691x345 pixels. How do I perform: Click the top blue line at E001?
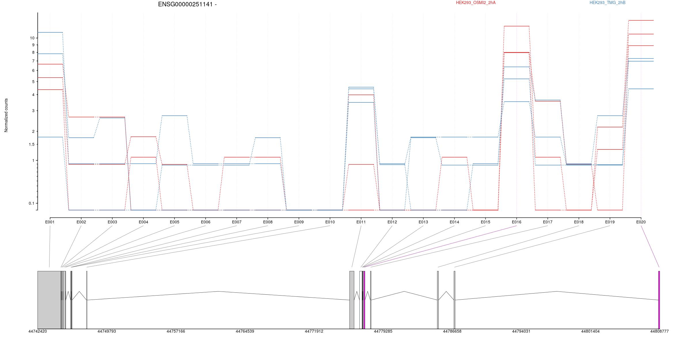(x=50, y=32)
